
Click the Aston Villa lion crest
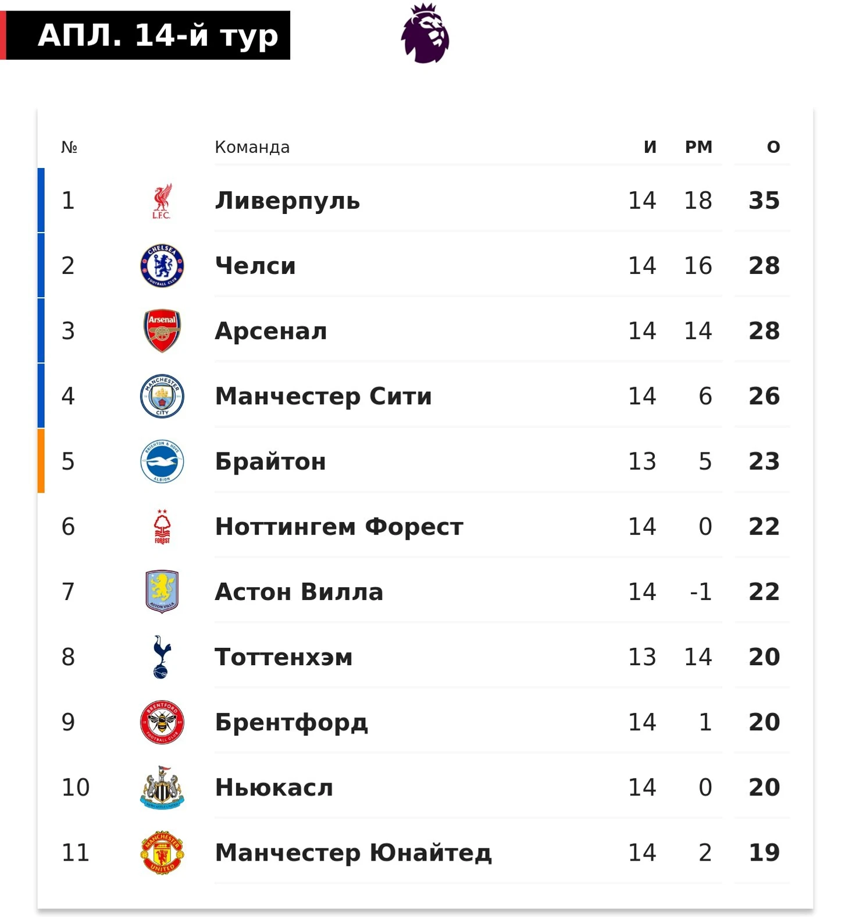click(x=162, y=591)
